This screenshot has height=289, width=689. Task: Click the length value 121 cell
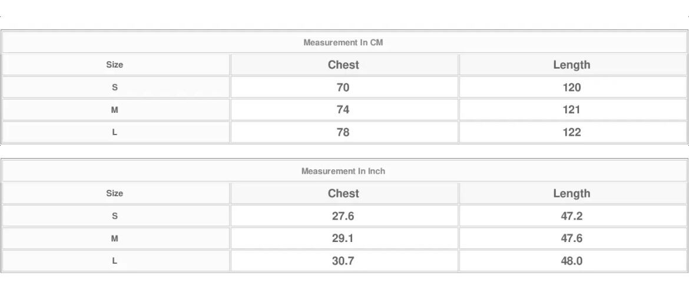[x=571, y=110]
